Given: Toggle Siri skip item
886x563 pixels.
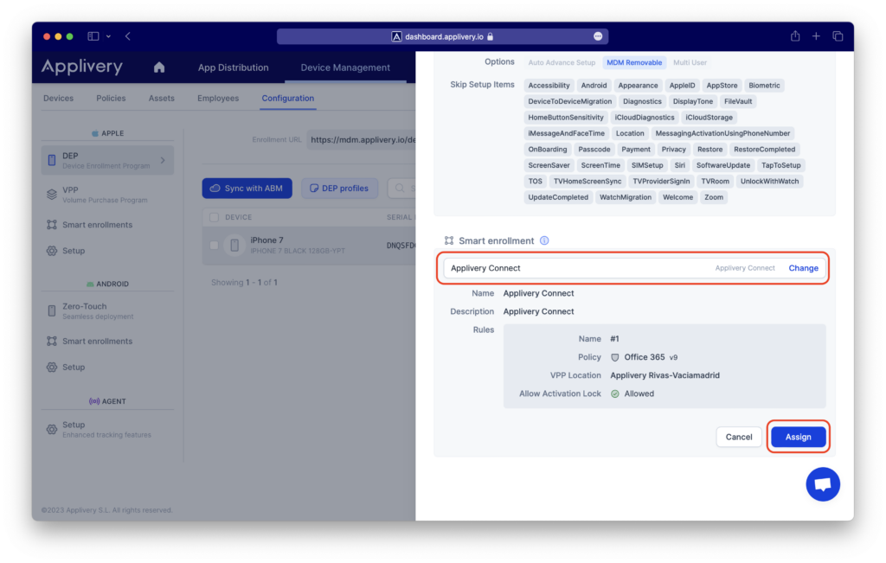Looking at the screenshot, I should [679, 165].
